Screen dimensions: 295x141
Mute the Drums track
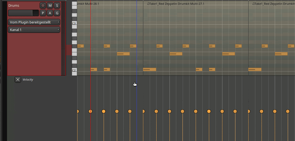[x=50, y=5]
